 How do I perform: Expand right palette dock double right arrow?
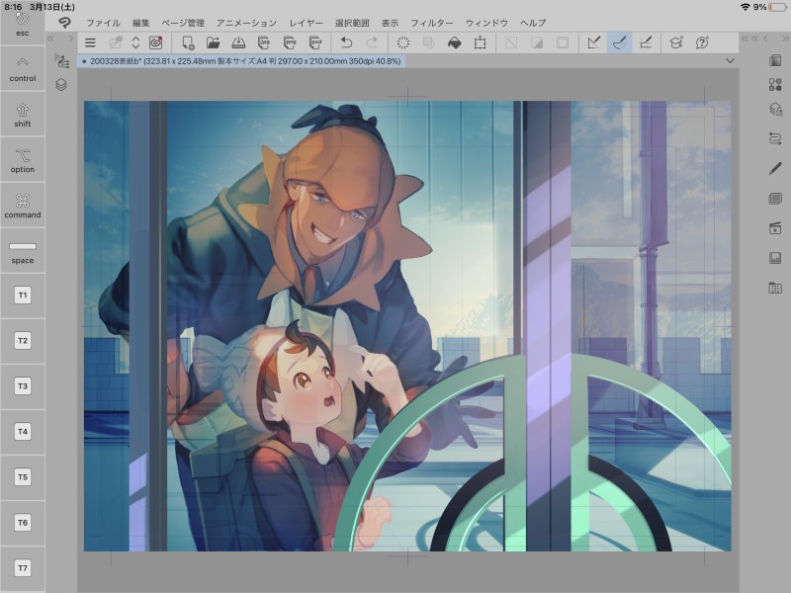[x=785, y=39]
